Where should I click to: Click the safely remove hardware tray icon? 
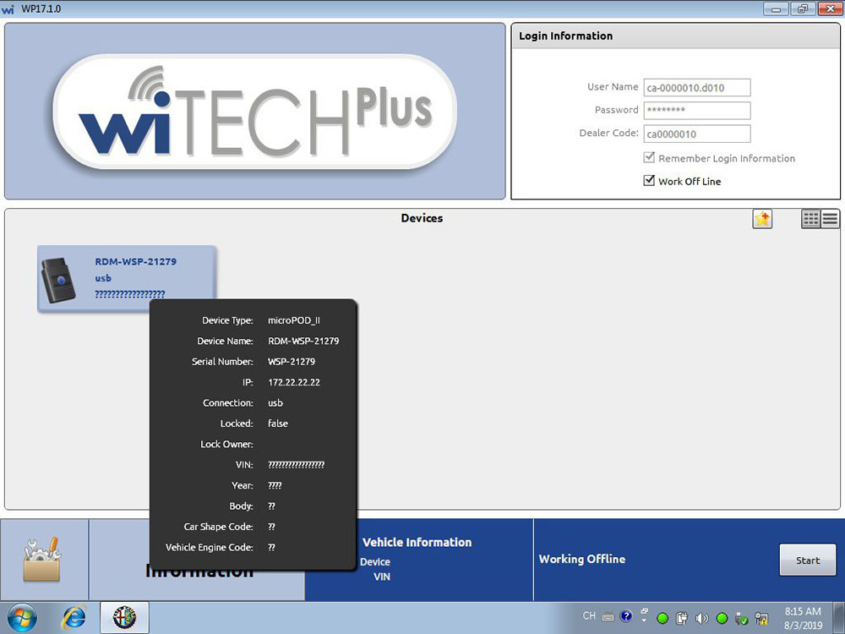(742, 619)
